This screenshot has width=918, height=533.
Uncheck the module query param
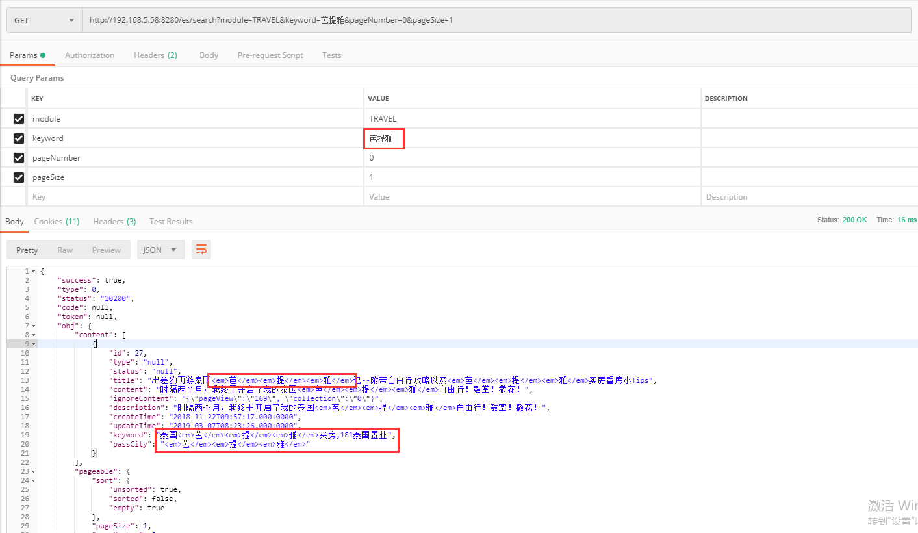18,118
